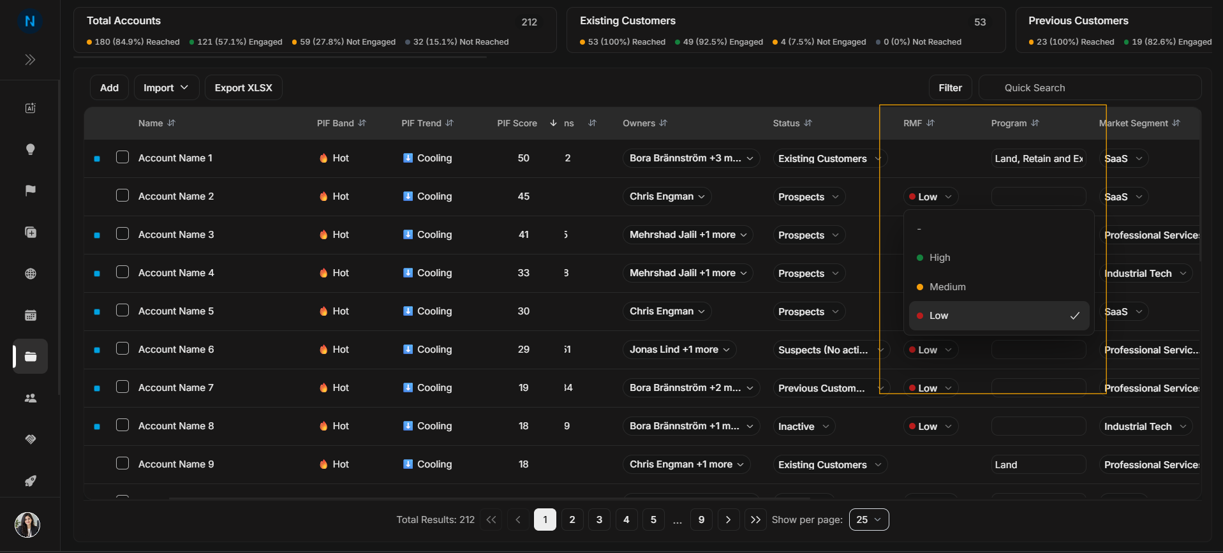Select Account Name 3 checkbox
Image resolution: width=1223 pixels, height=553 pixels.
122,233
